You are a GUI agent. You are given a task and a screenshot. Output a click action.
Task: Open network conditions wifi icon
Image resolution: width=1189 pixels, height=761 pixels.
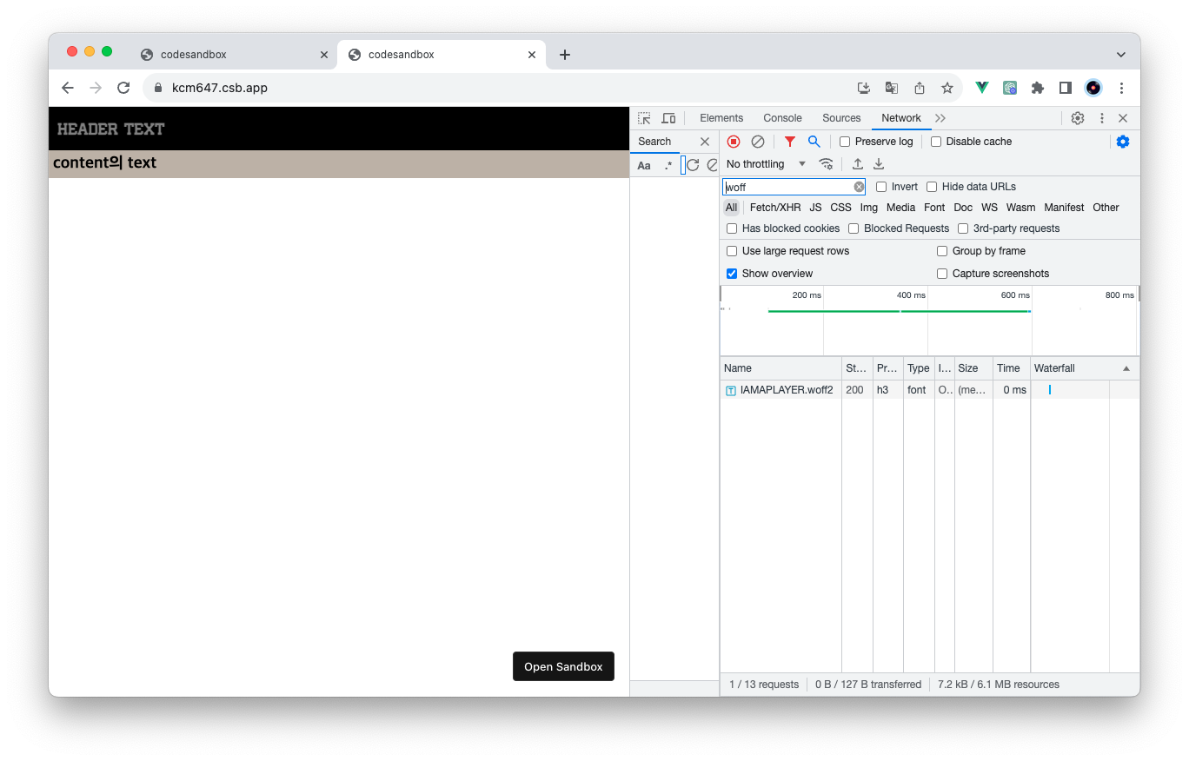[x=827, y=164]
